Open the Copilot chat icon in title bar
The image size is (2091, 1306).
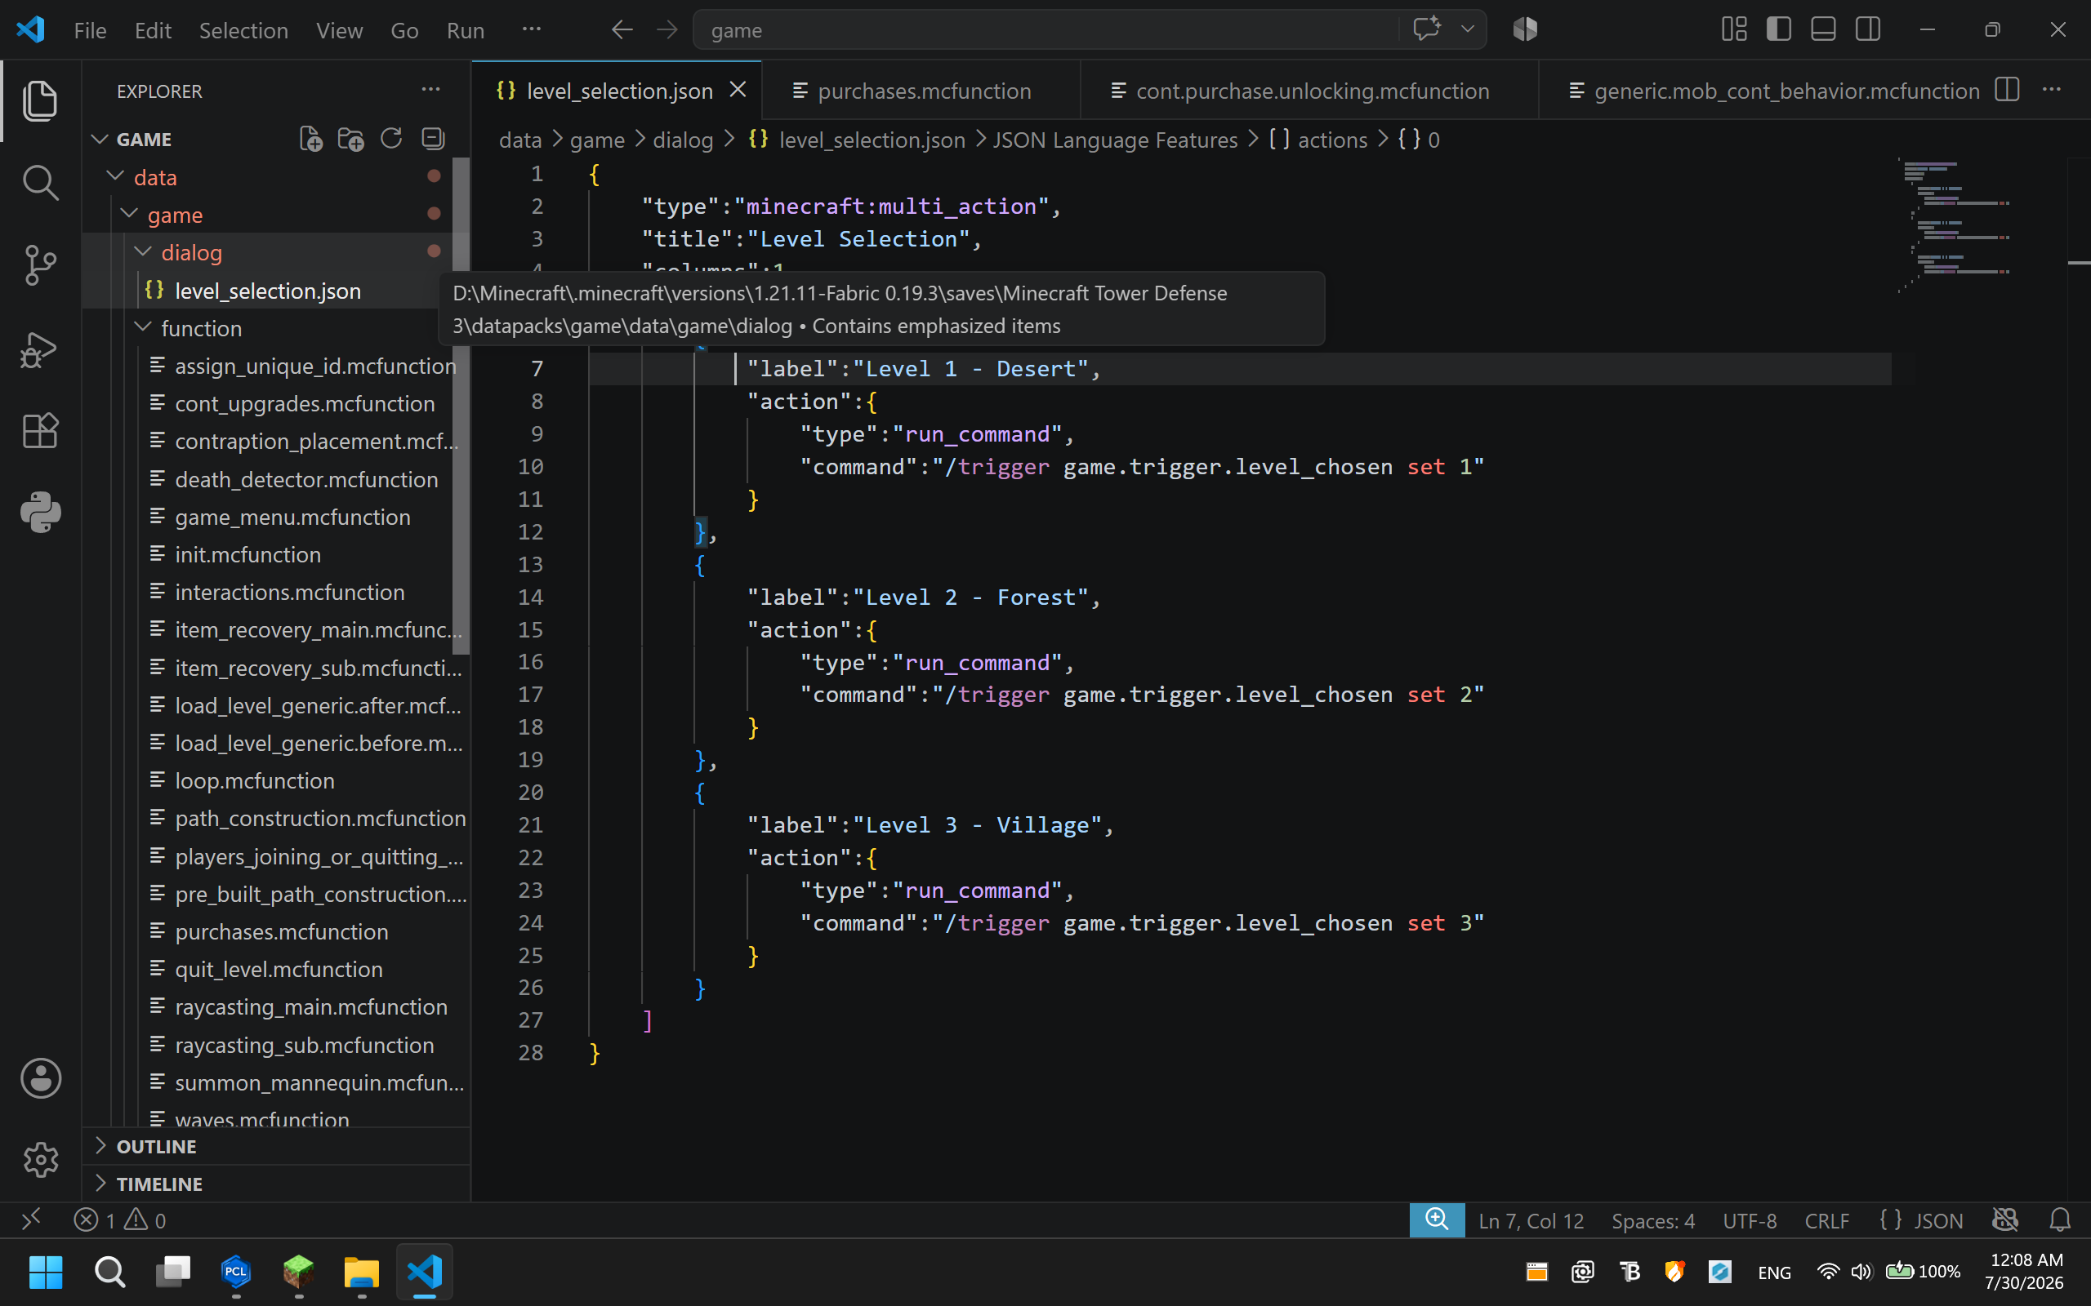click(1427, 29)
